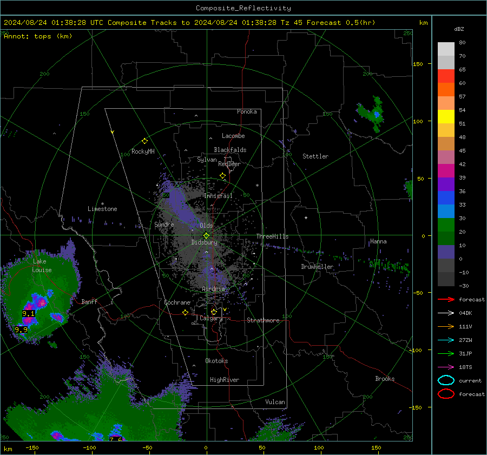
Task: Click the orange 111V arrow icon
Action: (x=446, y=326)
